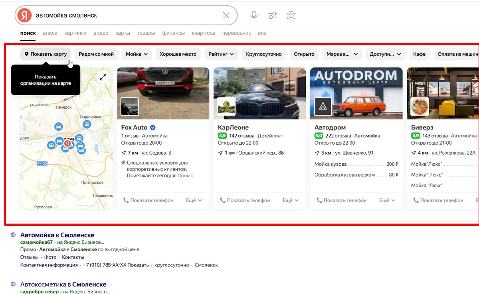The width and height of the screenshot is (479, 294).
Task: Click the red Yandex pin on map
Action: point(67,143)
